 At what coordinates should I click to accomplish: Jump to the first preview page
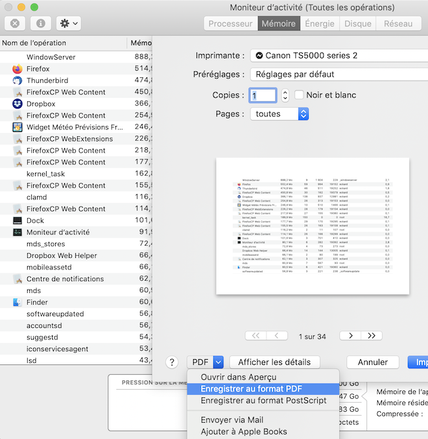click(256, 336)
